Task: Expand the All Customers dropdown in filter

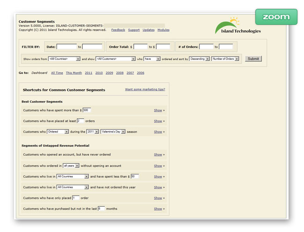Action: tap(115, 59)
